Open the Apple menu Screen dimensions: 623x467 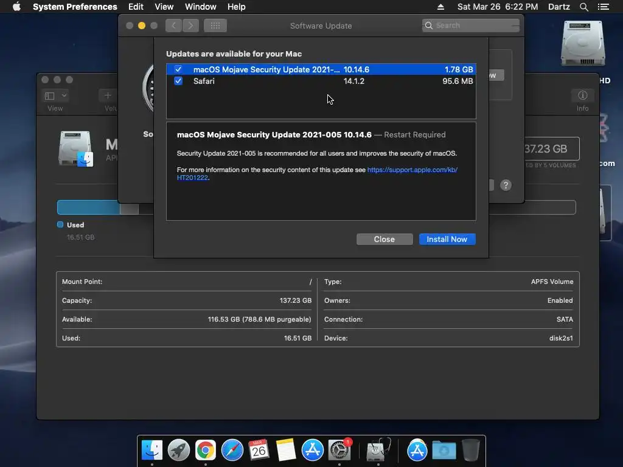point(16,7)
